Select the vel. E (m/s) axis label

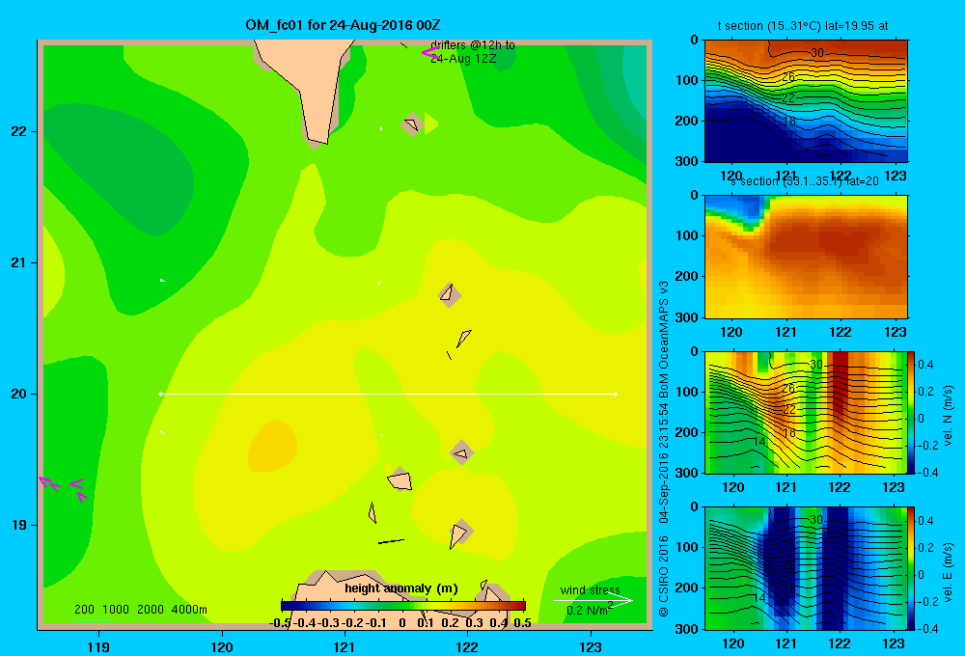click(948, 571)
